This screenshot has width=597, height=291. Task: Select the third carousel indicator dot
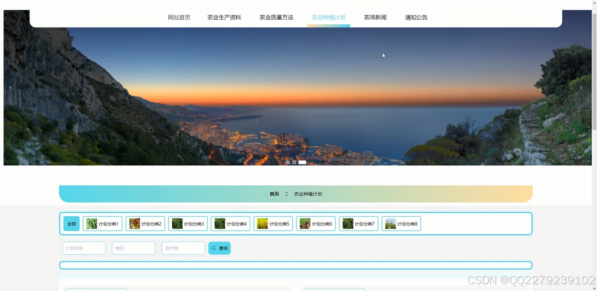coord(302,162)
